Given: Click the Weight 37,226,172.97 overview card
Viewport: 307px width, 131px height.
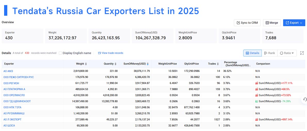Looking at the screenshot, I should pos(66,36).
